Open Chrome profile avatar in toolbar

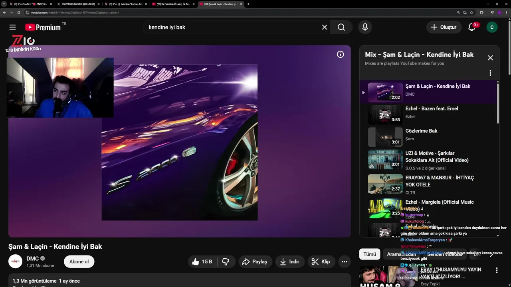tap(499, 12)
